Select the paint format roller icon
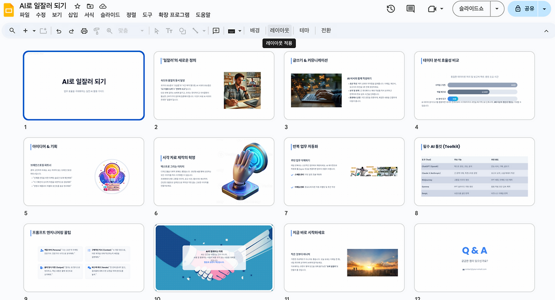The image size is (555, 300). 97,31
